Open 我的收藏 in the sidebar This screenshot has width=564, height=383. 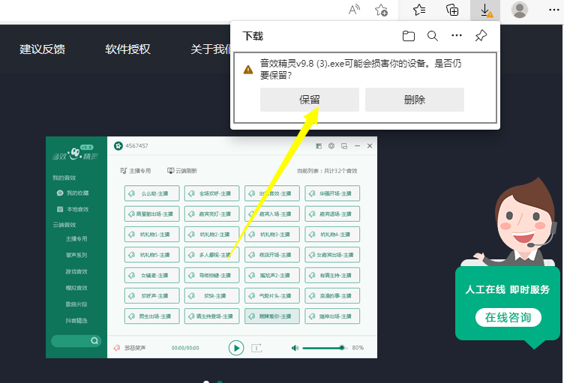(x=72, y=193)
